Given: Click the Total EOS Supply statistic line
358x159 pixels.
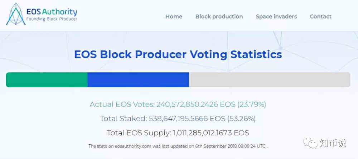Looking at the screenshot, I should point(178,133).
